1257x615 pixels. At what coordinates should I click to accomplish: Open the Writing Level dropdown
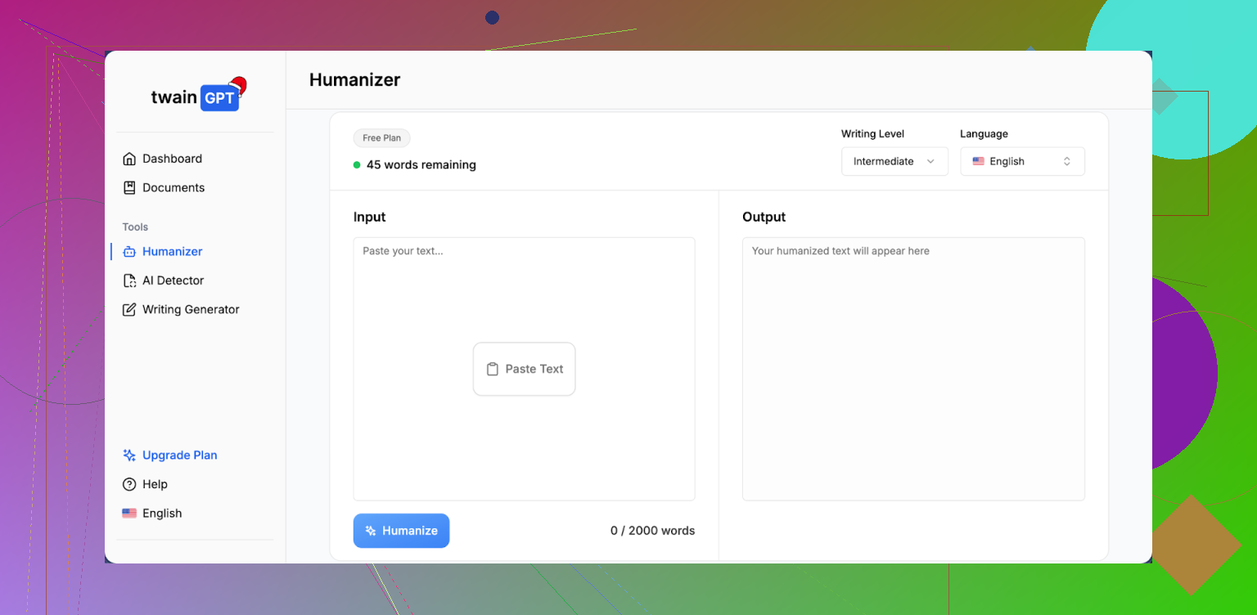click(x=894, y=162)
